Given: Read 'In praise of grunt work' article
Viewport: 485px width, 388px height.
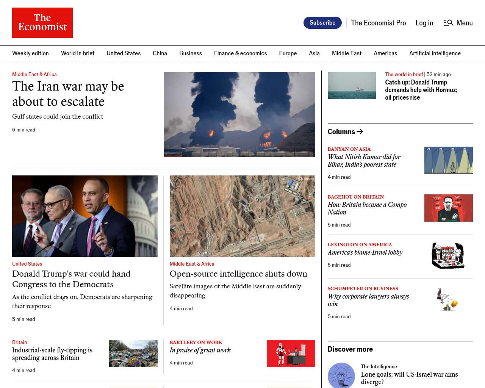Looking at the screenshot, I should pyautogui.click(x=200, y=350).
